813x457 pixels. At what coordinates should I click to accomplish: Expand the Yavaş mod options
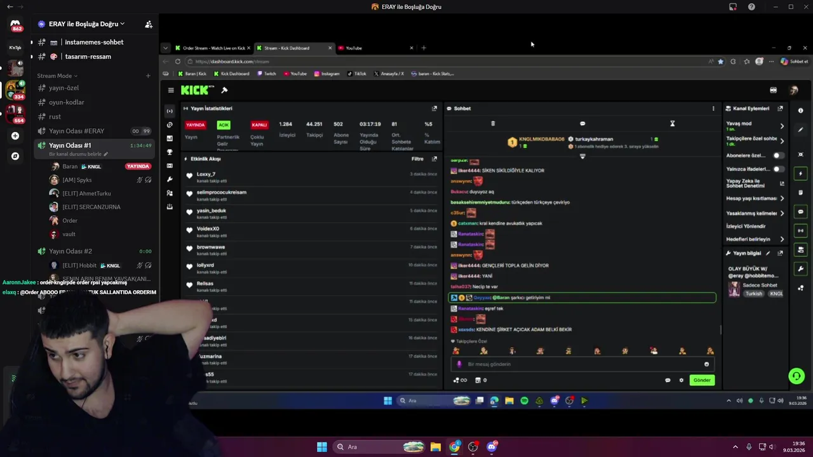coord(782,126)
